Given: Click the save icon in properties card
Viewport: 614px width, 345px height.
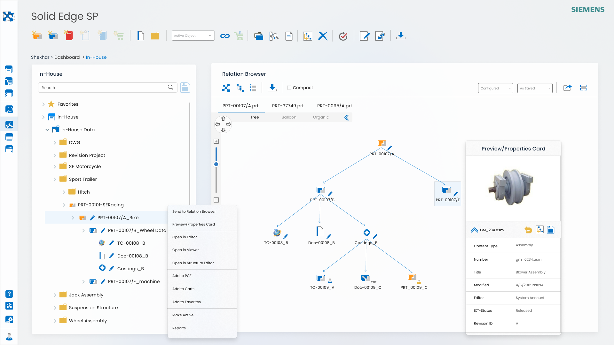Looking at the screenshot, I should pos(551,230).
